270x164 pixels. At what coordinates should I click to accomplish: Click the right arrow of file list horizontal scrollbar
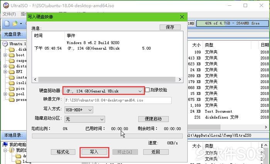[266, 127]
